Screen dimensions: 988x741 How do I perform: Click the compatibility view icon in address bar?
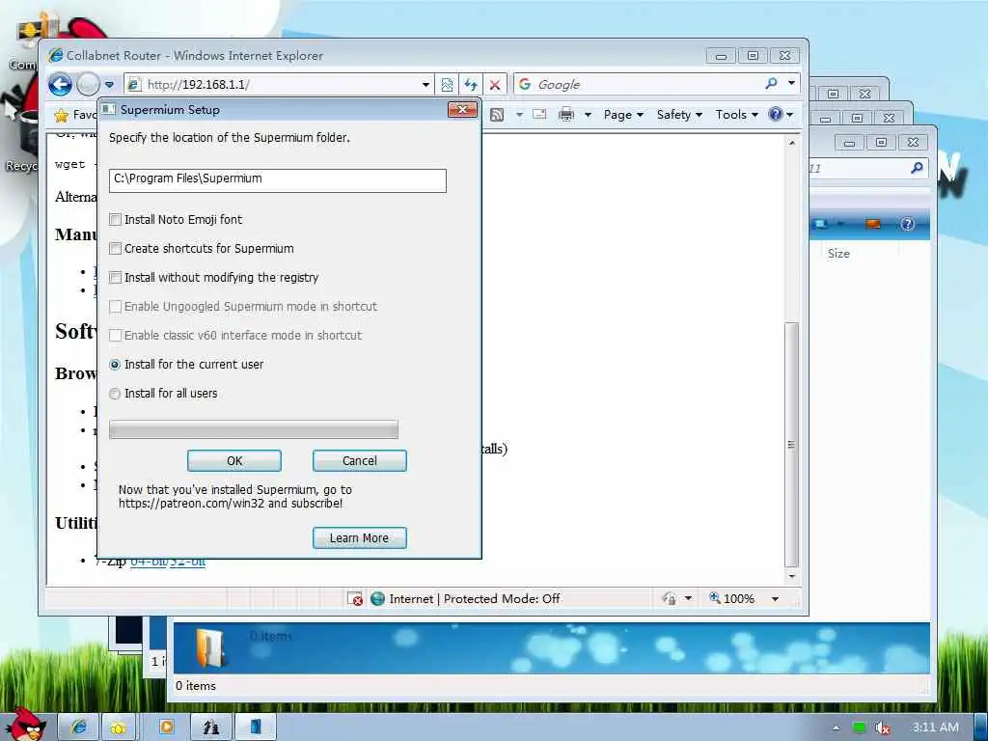pyautogui.click(x=447, y=85)
